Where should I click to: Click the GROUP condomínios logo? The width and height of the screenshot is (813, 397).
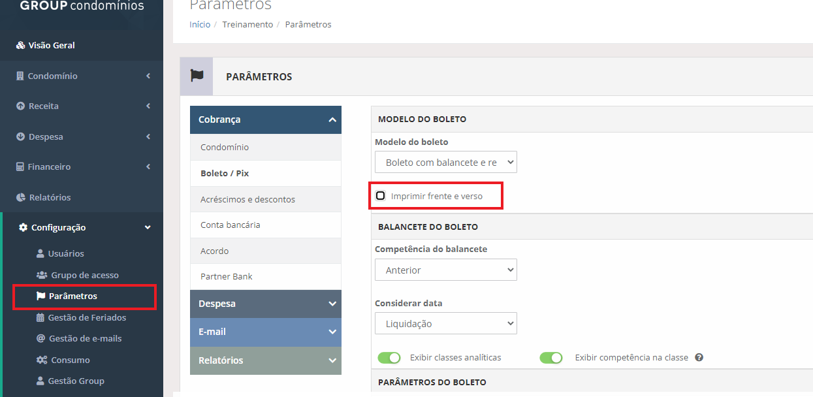(x=82, y=7)
